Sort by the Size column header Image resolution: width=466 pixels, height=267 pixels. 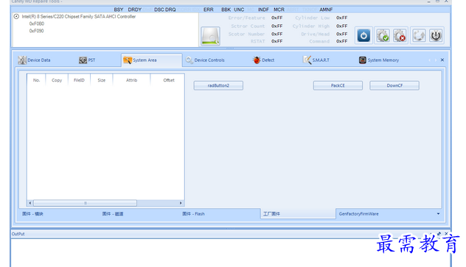(102, 80)
